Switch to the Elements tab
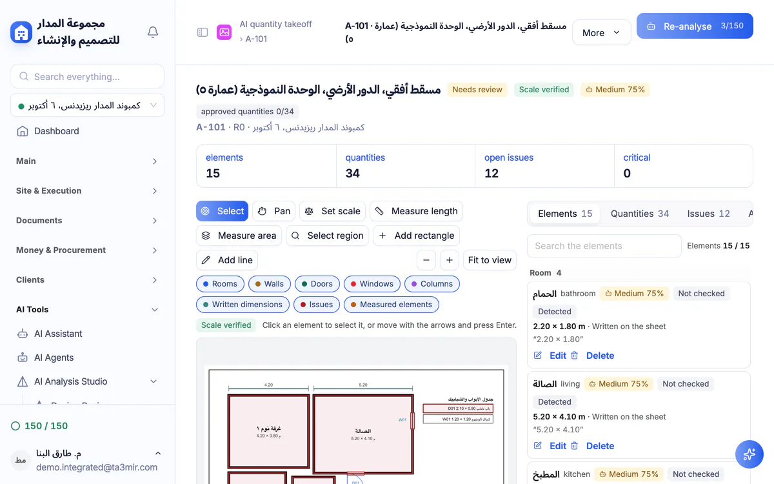The width and height of the screenshot is (774, 484). pos(565,214)
